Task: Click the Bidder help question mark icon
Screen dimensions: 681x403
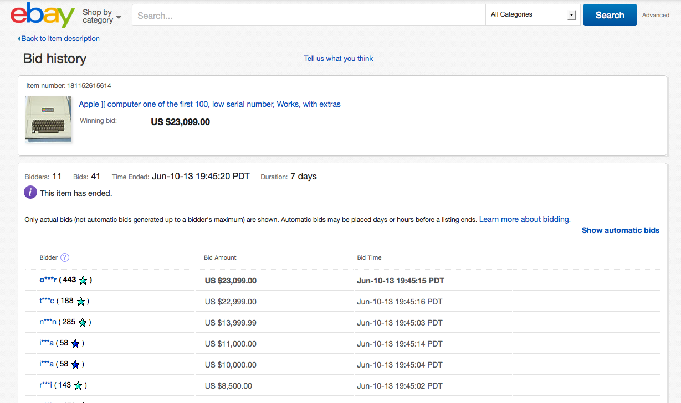Action: click(65, 257)
